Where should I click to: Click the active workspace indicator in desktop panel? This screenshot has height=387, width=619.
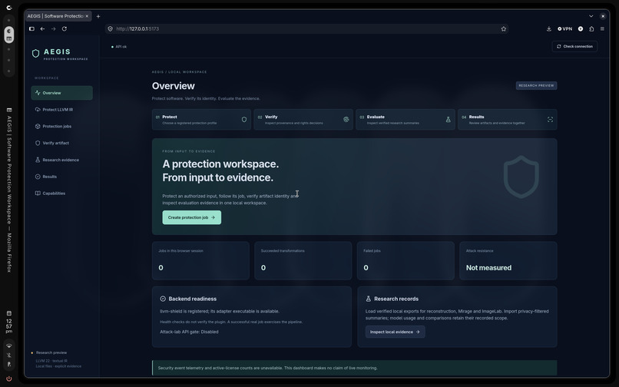click(8, 35)
